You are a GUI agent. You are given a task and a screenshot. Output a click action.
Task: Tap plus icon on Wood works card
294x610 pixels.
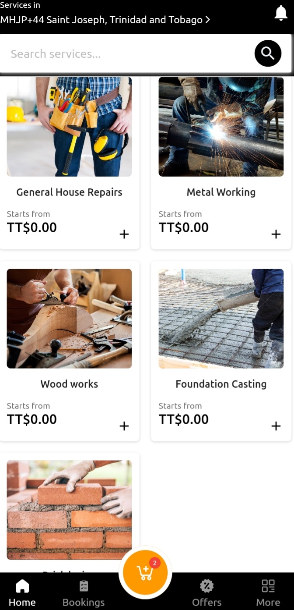coord(124,426)
